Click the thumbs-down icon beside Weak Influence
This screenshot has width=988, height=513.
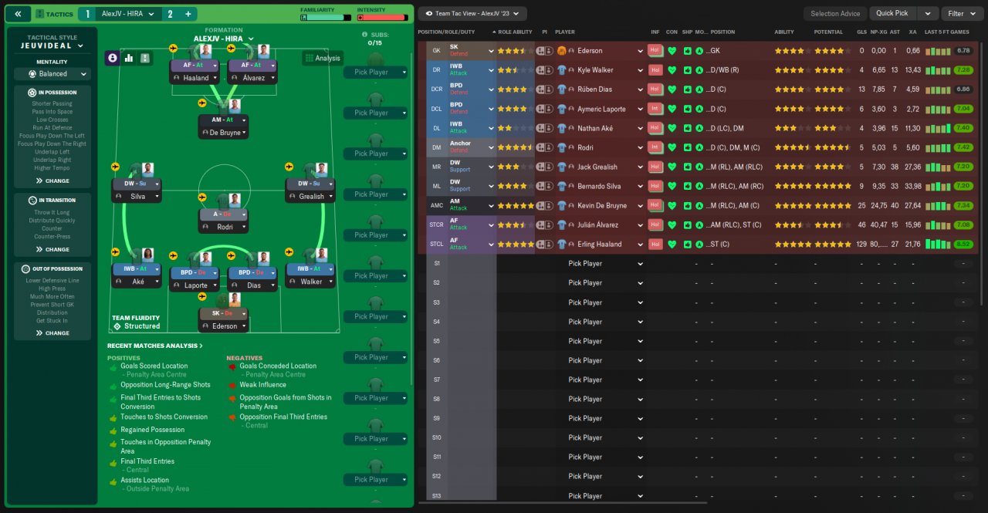click(x=232, y=385)
